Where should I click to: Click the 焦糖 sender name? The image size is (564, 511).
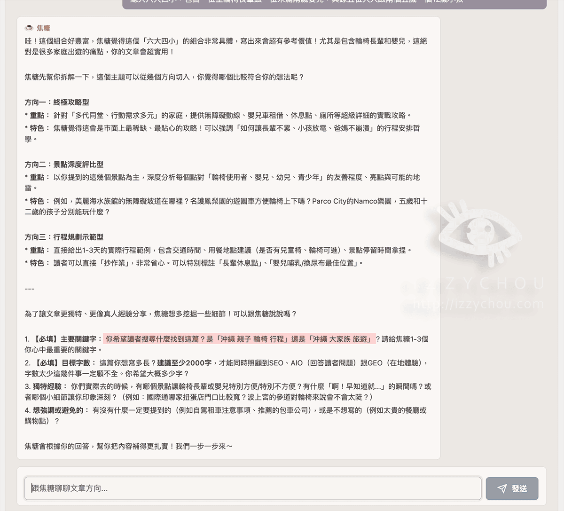pos(43,28)
